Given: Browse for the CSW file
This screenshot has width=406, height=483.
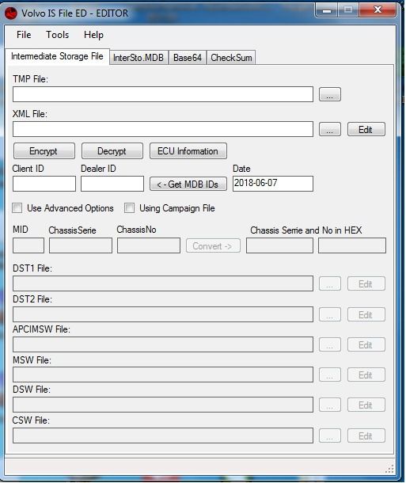Looking at the screenshot, I should pos(330,435).
